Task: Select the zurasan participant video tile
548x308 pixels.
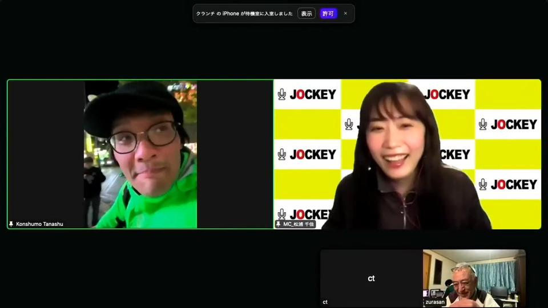Action: click(x=474, y=278)
